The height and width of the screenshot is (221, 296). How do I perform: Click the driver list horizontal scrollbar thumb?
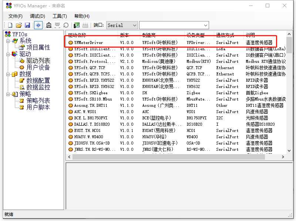click(169, 157)
